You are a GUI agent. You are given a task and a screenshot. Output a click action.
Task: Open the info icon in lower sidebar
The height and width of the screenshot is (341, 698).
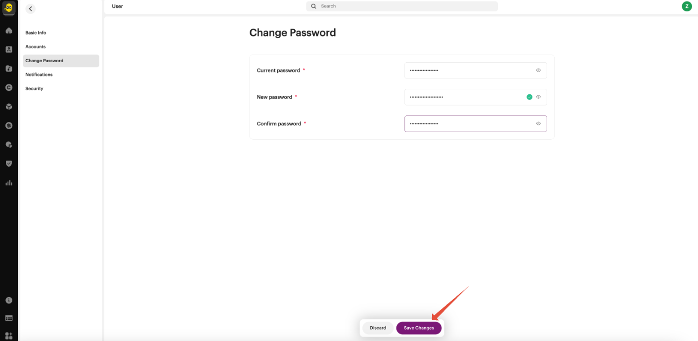pyautogui.click(x=8, y=300)
